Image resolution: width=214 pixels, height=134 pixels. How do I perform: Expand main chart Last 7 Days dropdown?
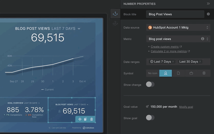[79, 29]
